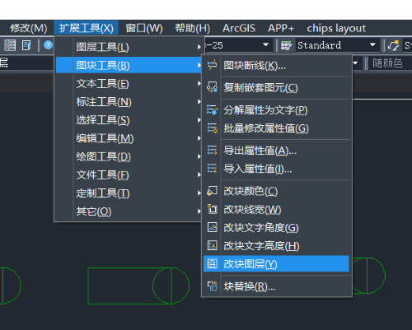Click the 块替换(R) icon
This screenshot has width=412, height=330.
pos(212,286)
